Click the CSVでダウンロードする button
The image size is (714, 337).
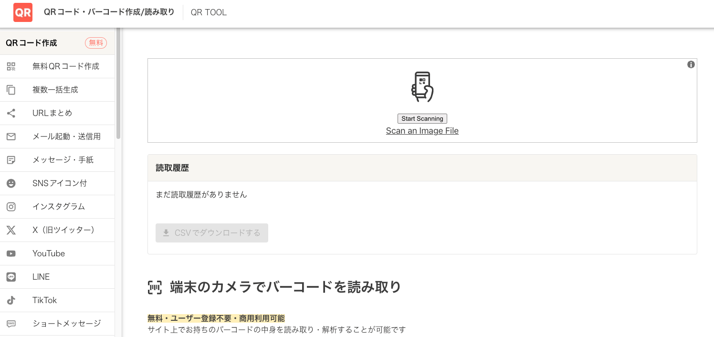[x=212, y=233]
